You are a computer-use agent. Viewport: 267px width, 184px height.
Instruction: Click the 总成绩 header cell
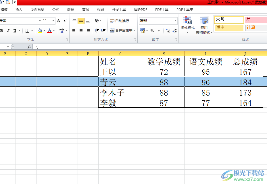click(245, 61)
